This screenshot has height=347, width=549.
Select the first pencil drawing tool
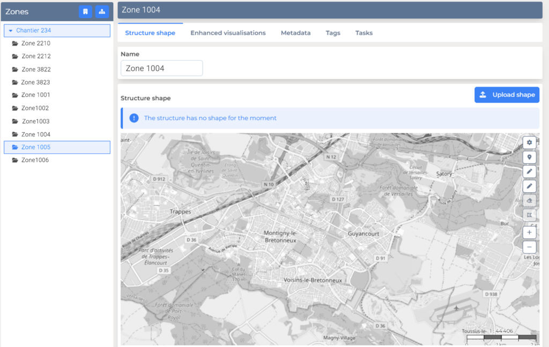point(529,171)
